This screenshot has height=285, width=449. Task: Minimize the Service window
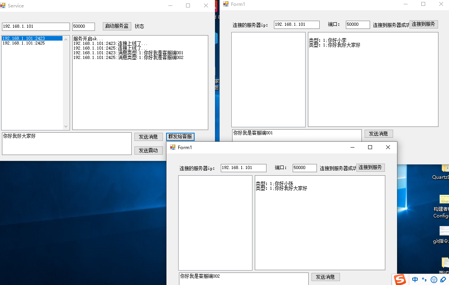(170, 5)
